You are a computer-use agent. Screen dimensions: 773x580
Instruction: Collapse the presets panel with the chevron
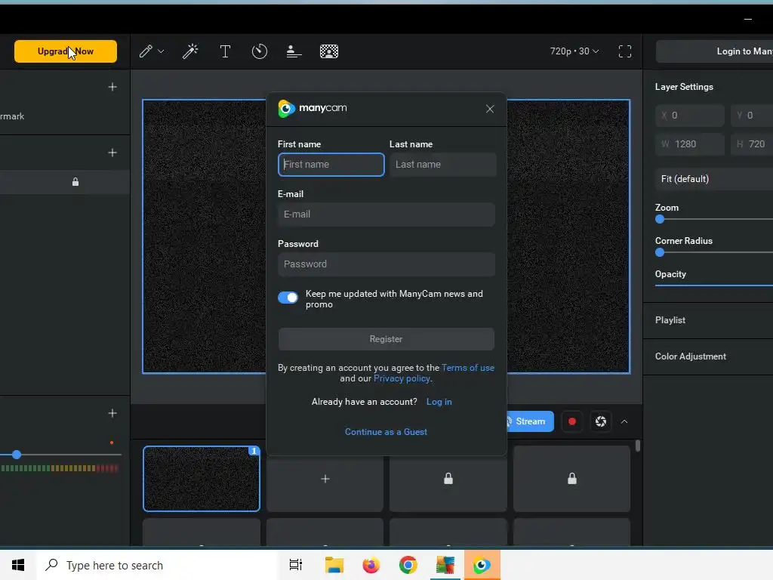coord(624,421)
